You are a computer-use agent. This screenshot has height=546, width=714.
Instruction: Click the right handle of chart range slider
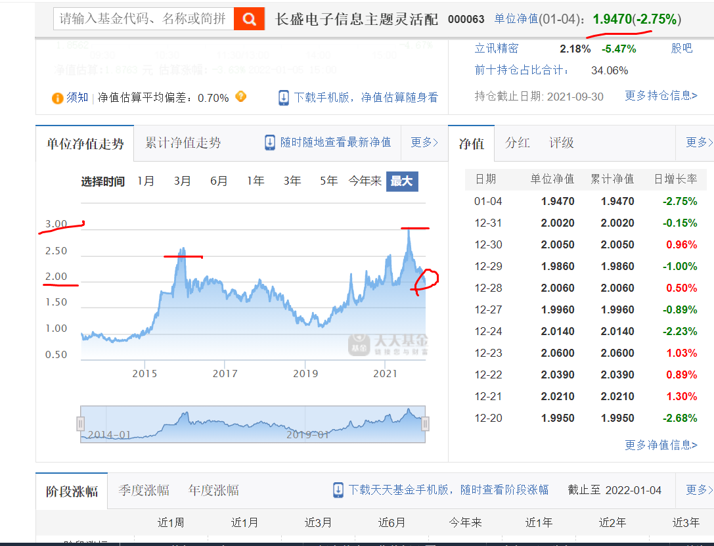tap(425, 424)
